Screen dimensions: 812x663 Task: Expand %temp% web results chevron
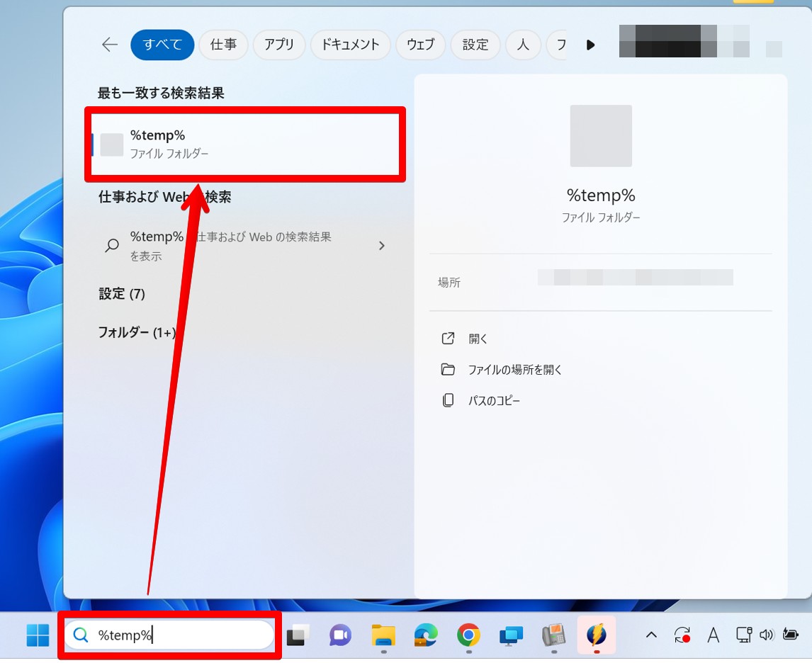382,245
